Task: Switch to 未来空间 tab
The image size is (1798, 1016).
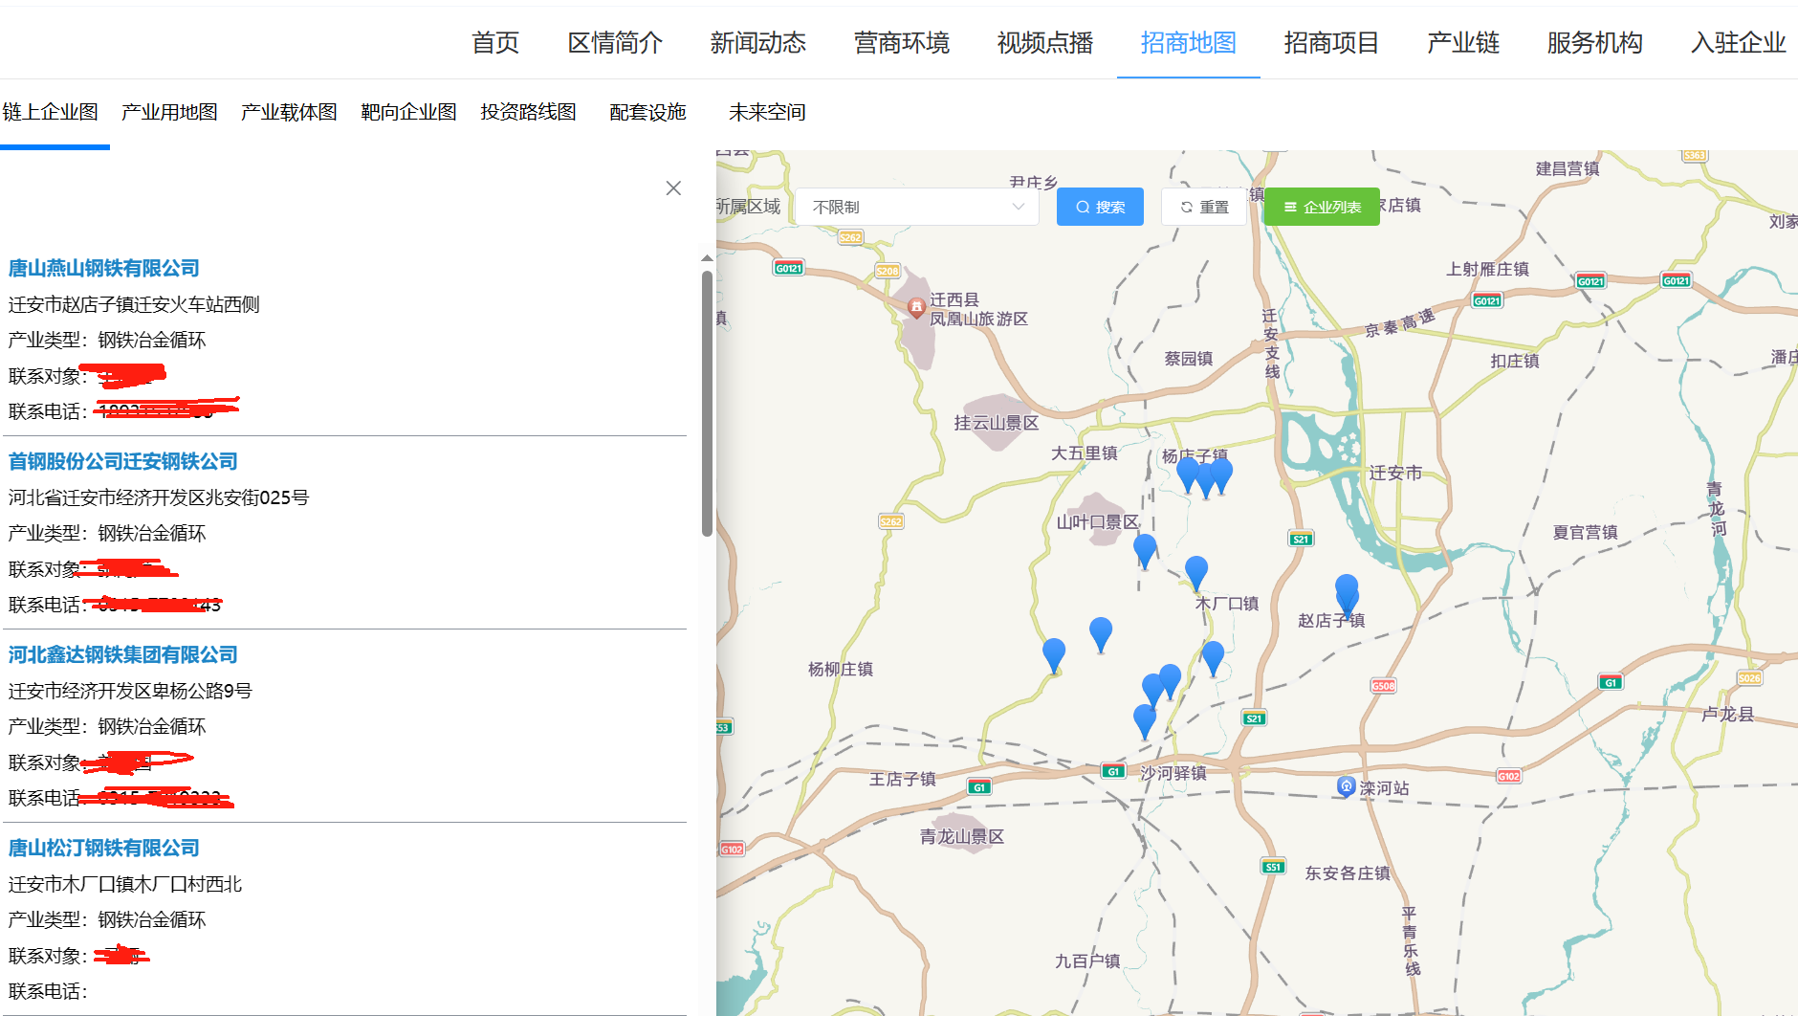Action: click(767, 112)
